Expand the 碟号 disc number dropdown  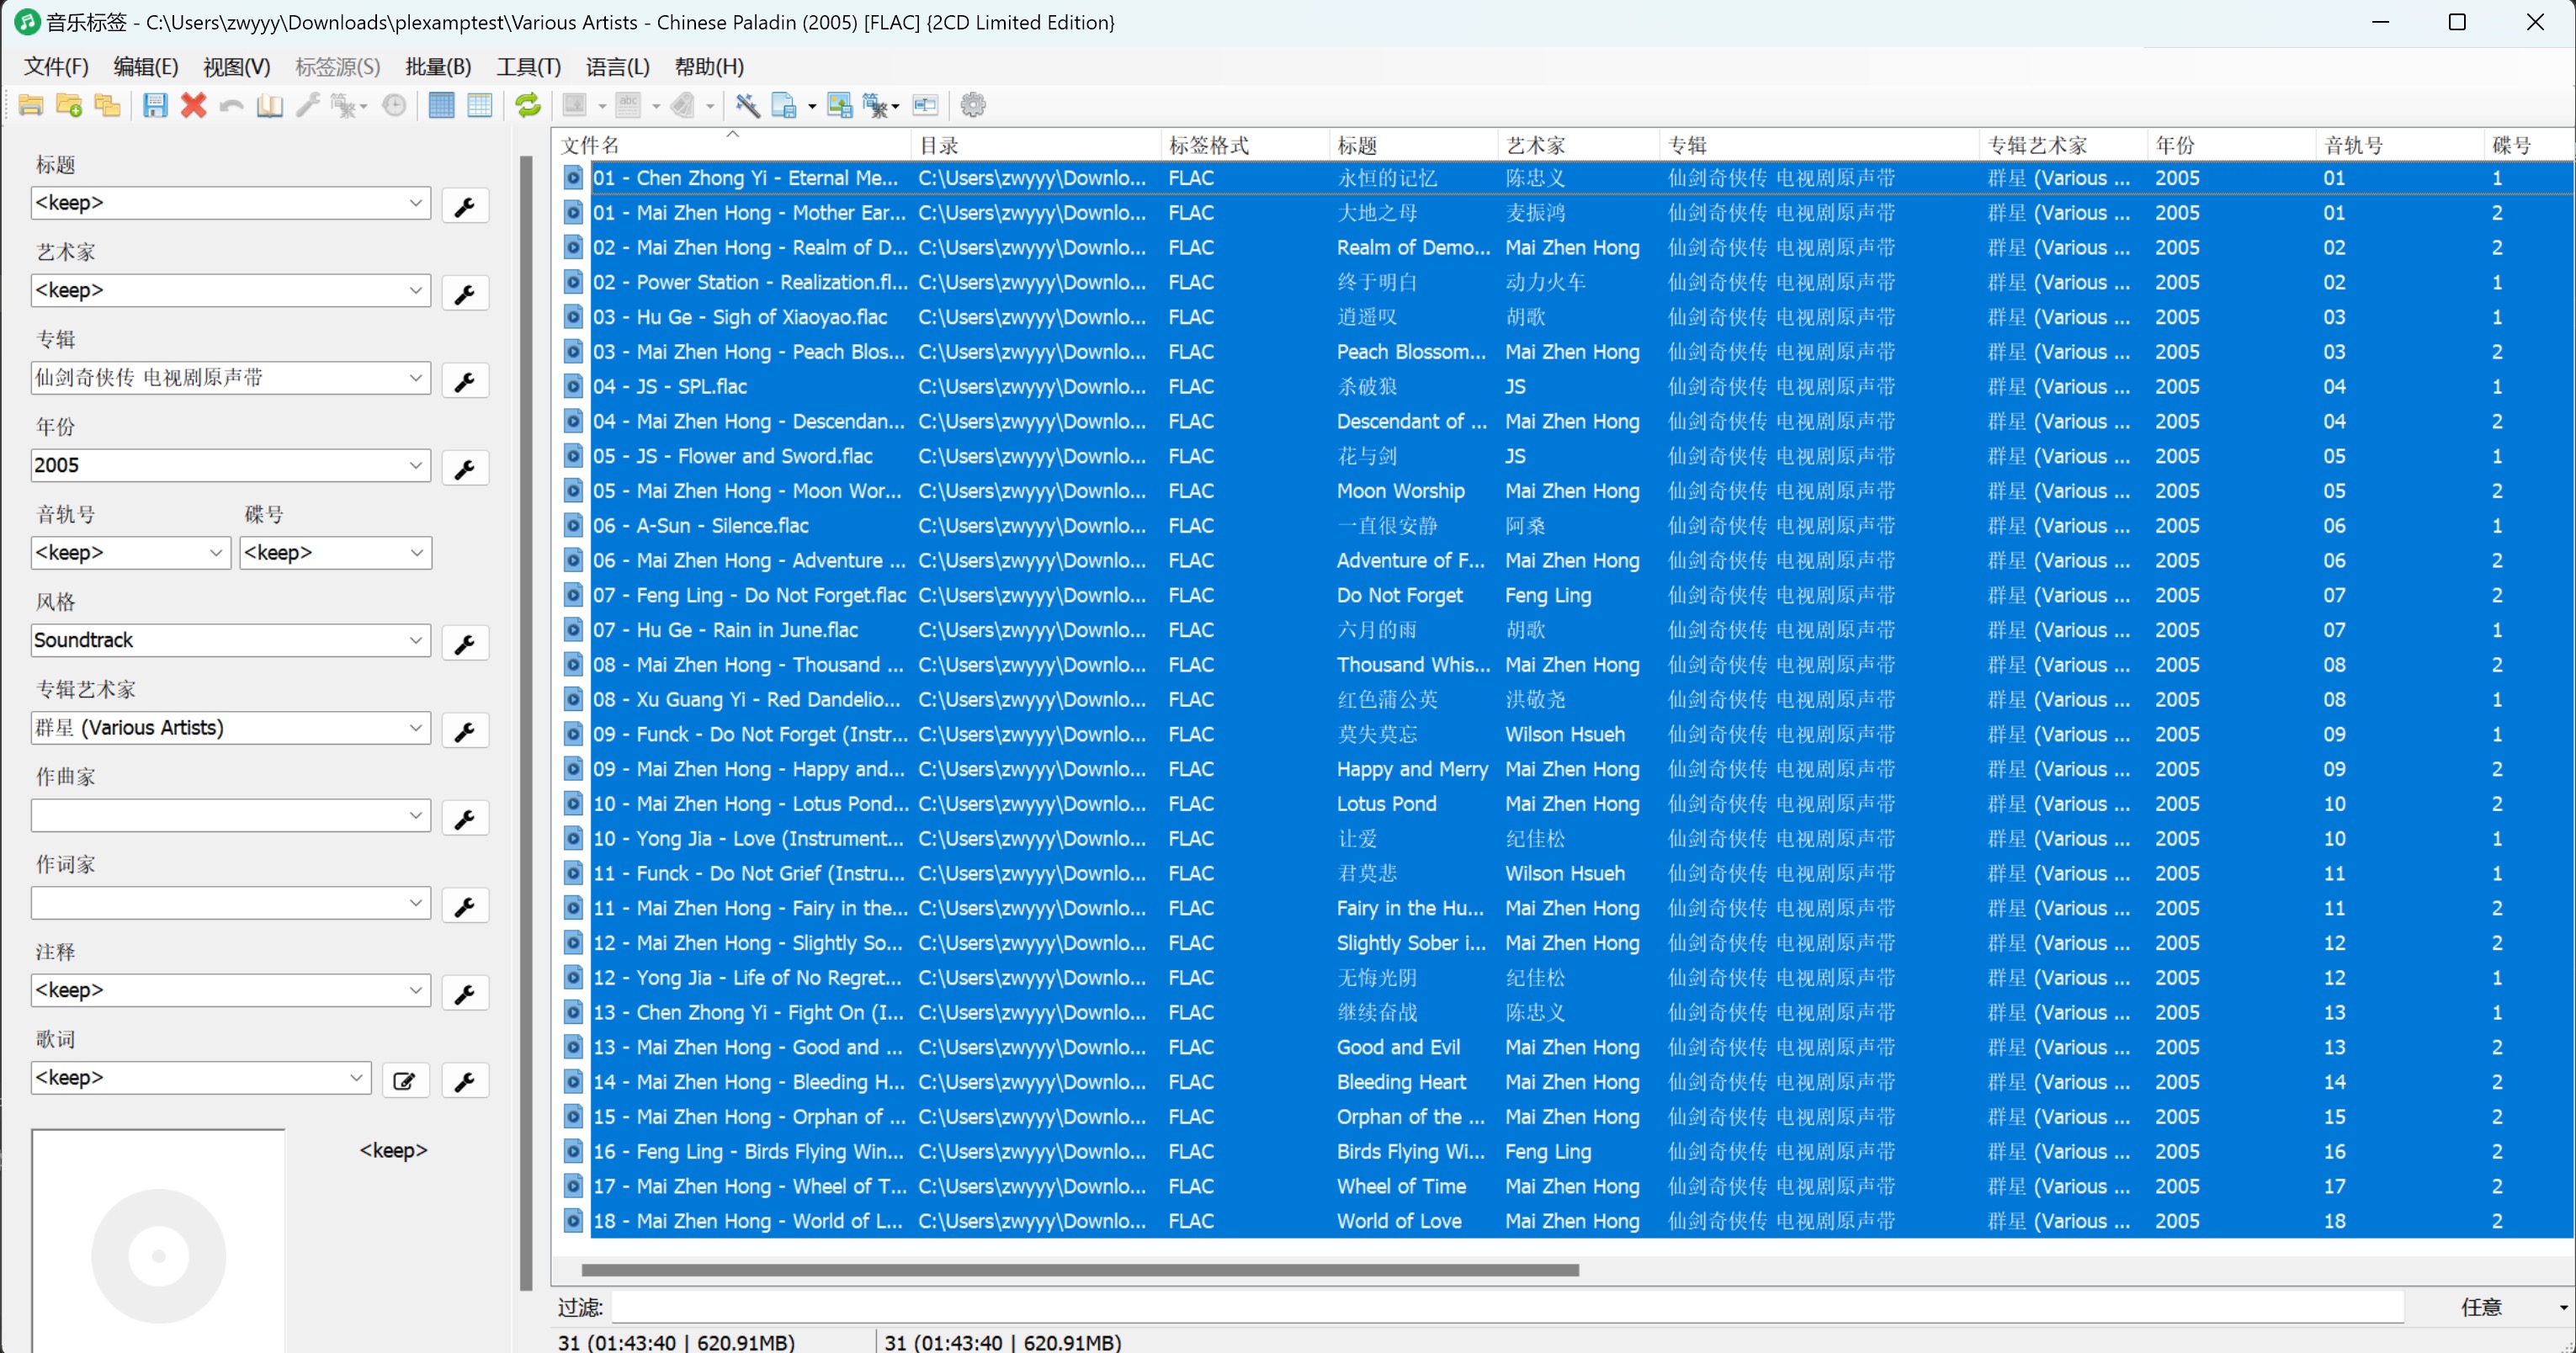(x=416, y=552)
